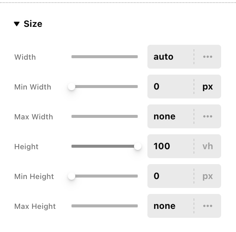Change Height vh unit
Image resolution: width=236 pixels, height=232 pixels.
coord(207,146)
